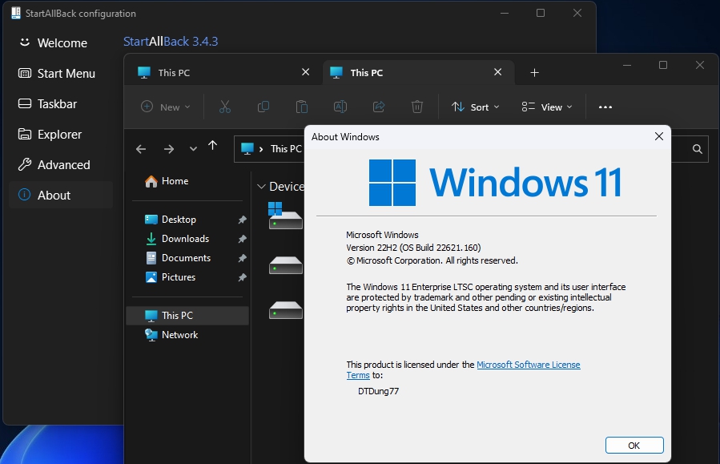
Task: Open the Sort dropdown
Action: (475, 107)
